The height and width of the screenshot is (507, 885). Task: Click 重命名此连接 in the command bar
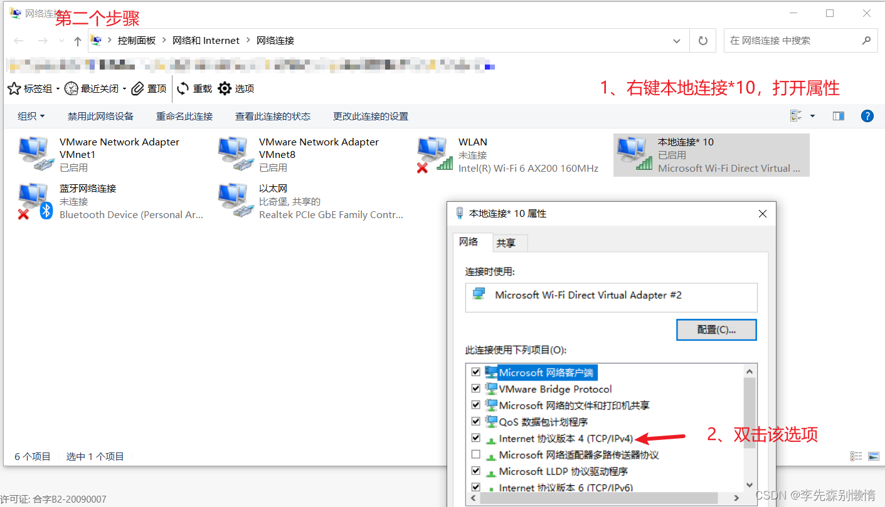pos(184,116)
